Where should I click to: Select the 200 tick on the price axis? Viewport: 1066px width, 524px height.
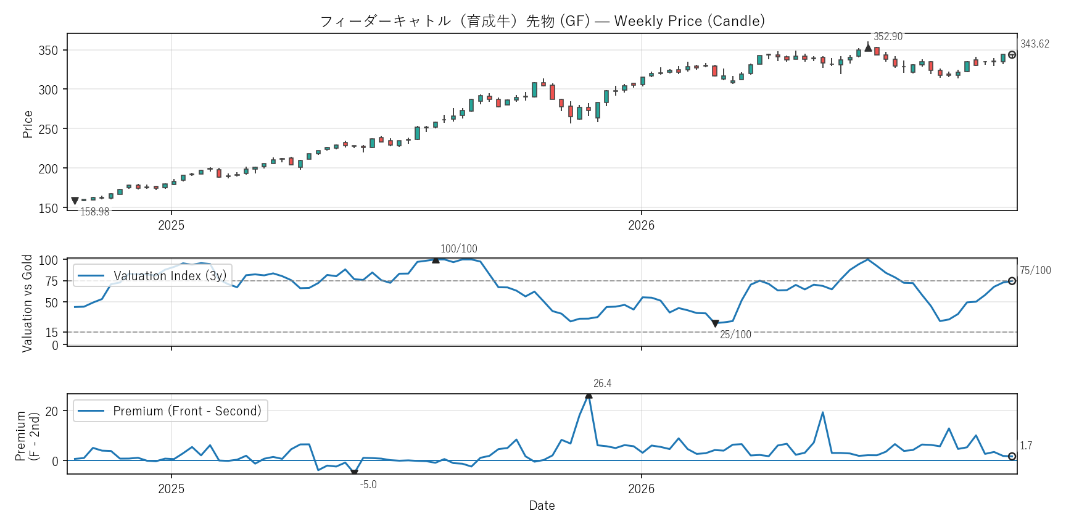click(x=48, y=169)
